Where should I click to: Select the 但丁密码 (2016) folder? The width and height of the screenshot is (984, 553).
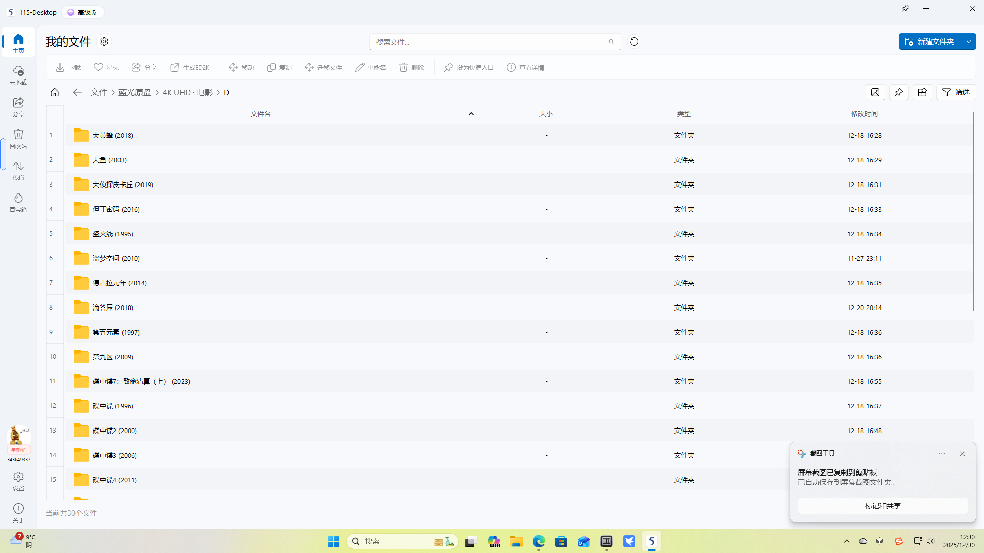pyautogui.click(x=519, y=209)
